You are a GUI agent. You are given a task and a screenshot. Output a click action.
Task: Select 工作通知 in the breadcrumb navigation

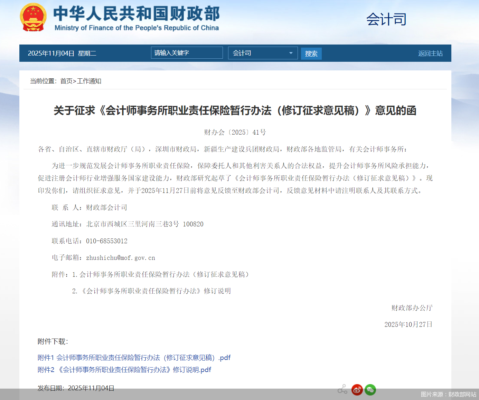(89, 81)
